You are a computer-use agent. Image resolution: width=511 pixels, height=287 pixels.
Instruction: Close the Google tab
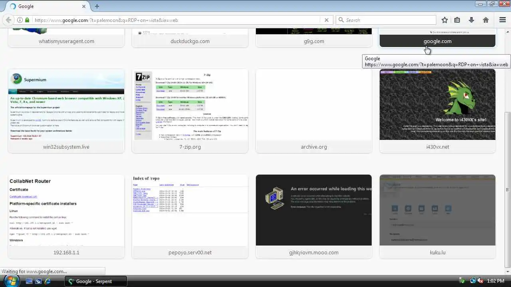pyautogui.click(x=84, y=6)
